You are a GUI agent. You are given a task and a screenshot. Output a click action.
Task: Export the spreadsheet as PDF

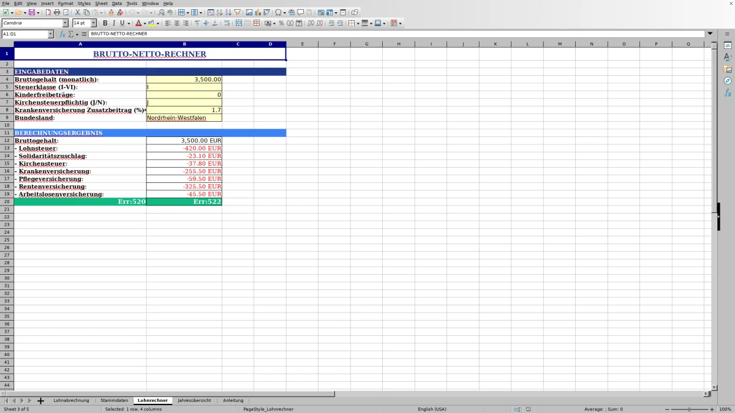(48, 12)
